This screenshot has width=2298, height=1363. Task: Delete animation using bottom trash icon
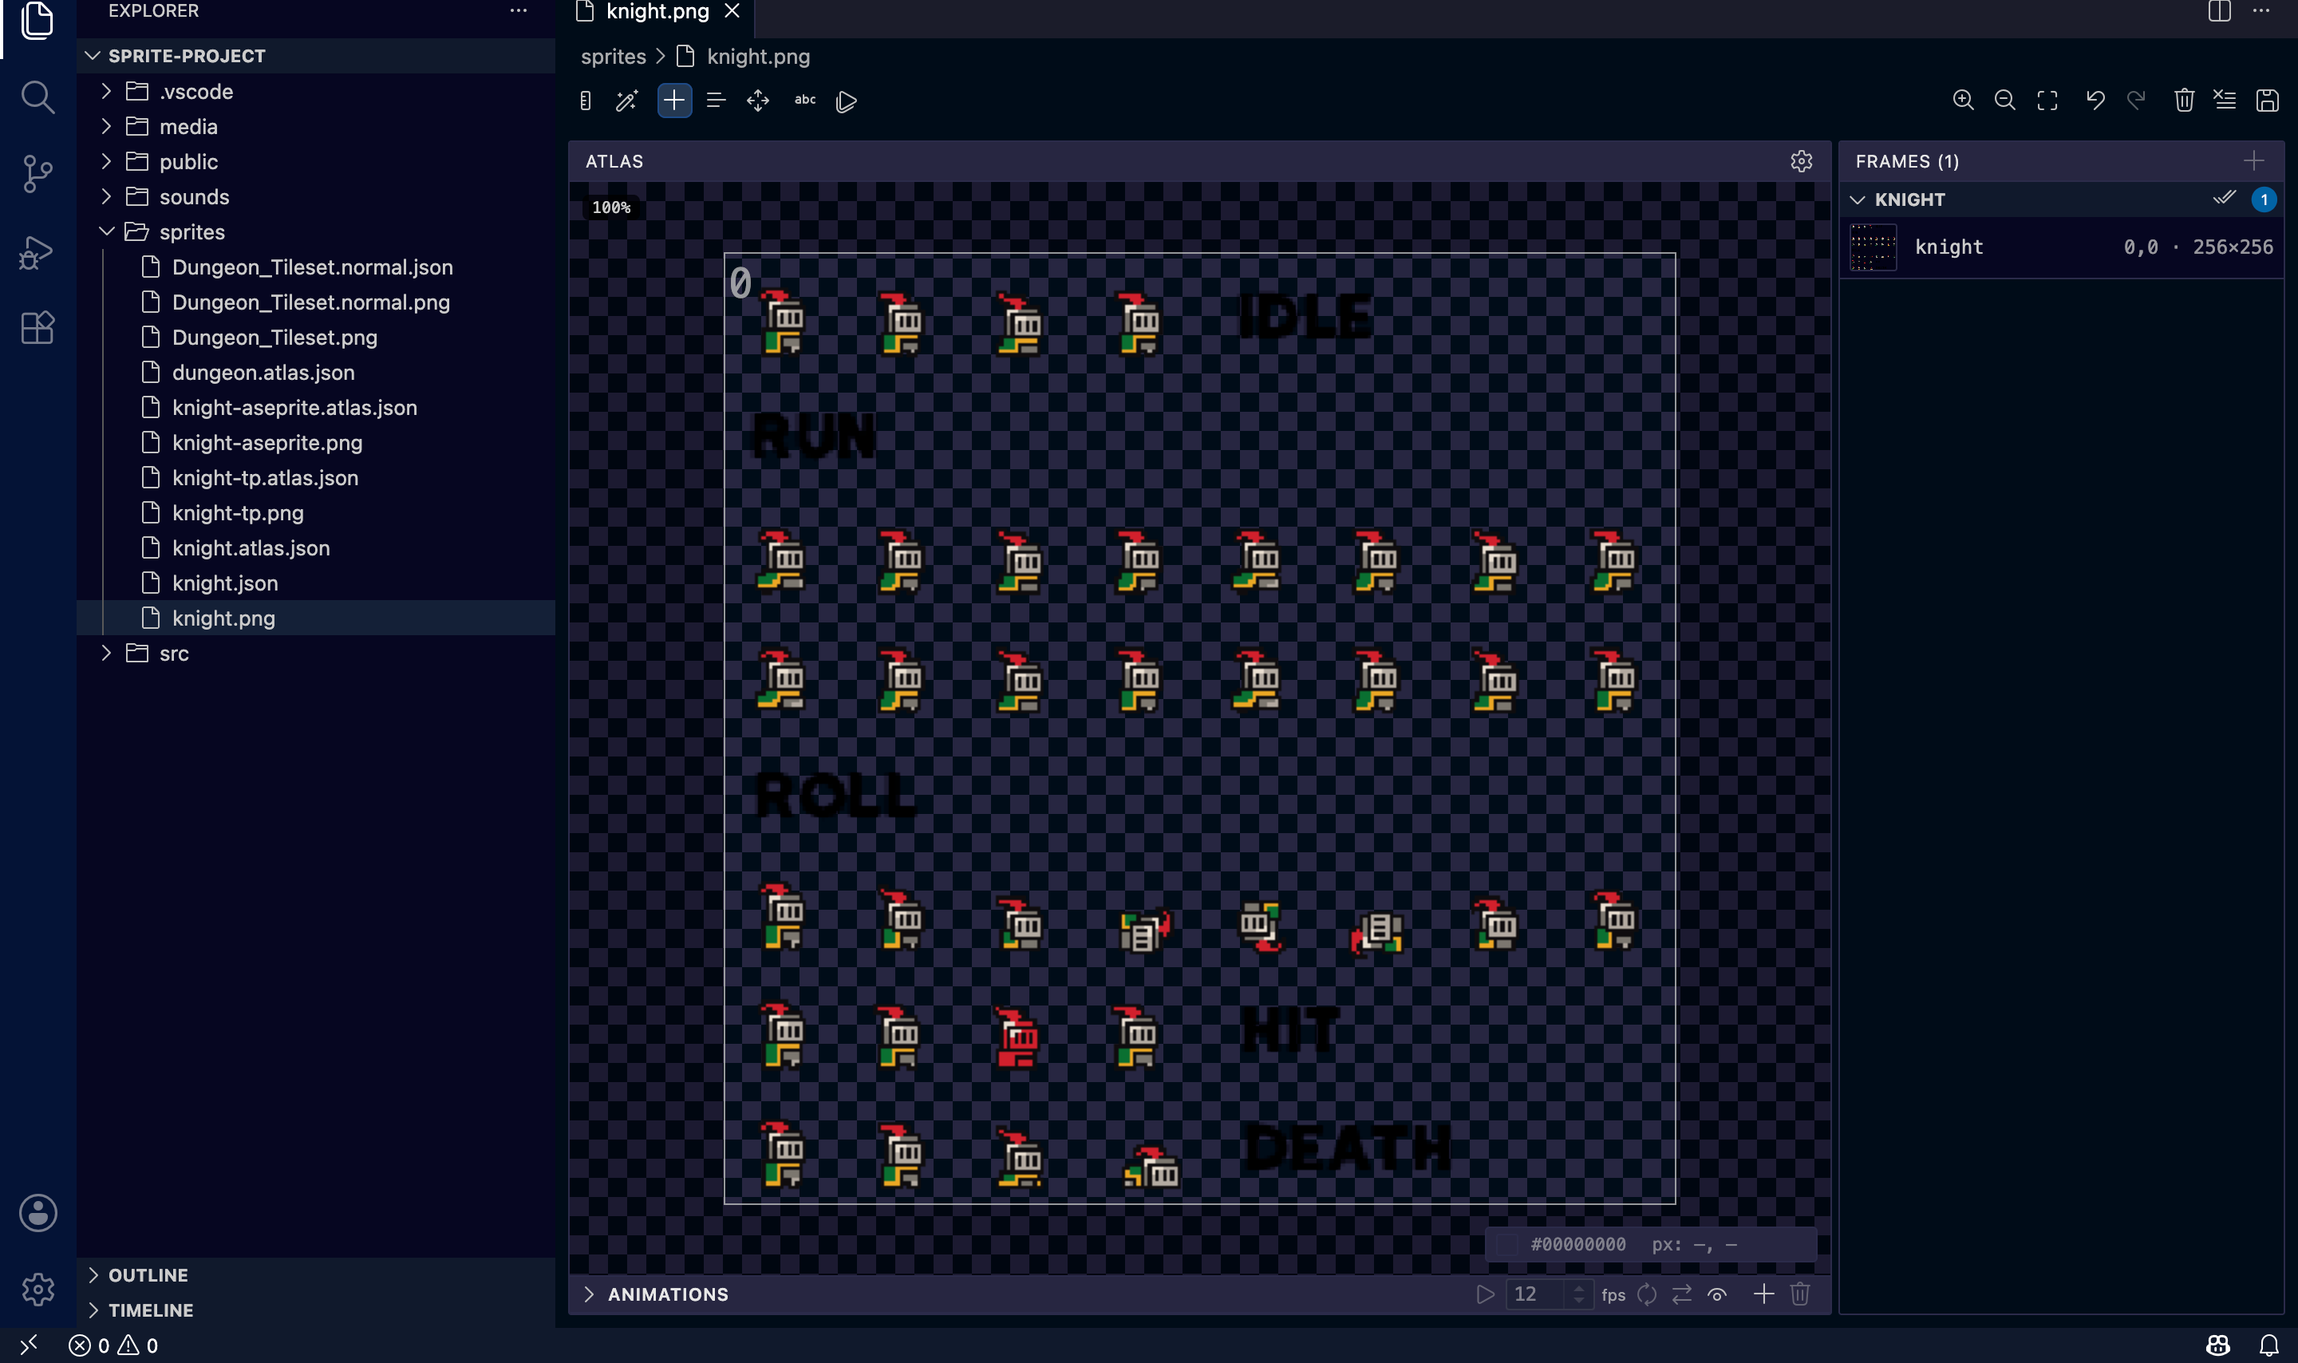point(1800,1294)
